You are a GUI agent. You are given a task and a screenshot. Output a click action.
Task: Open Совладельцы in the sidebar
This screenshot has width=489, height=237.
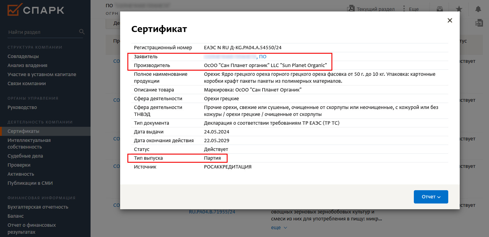tap(23, 56)
